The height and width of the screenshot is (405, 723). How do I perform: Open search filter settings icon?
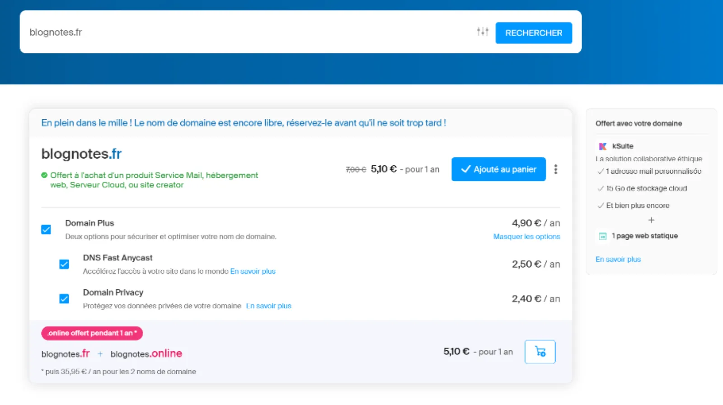coord(482,32)
